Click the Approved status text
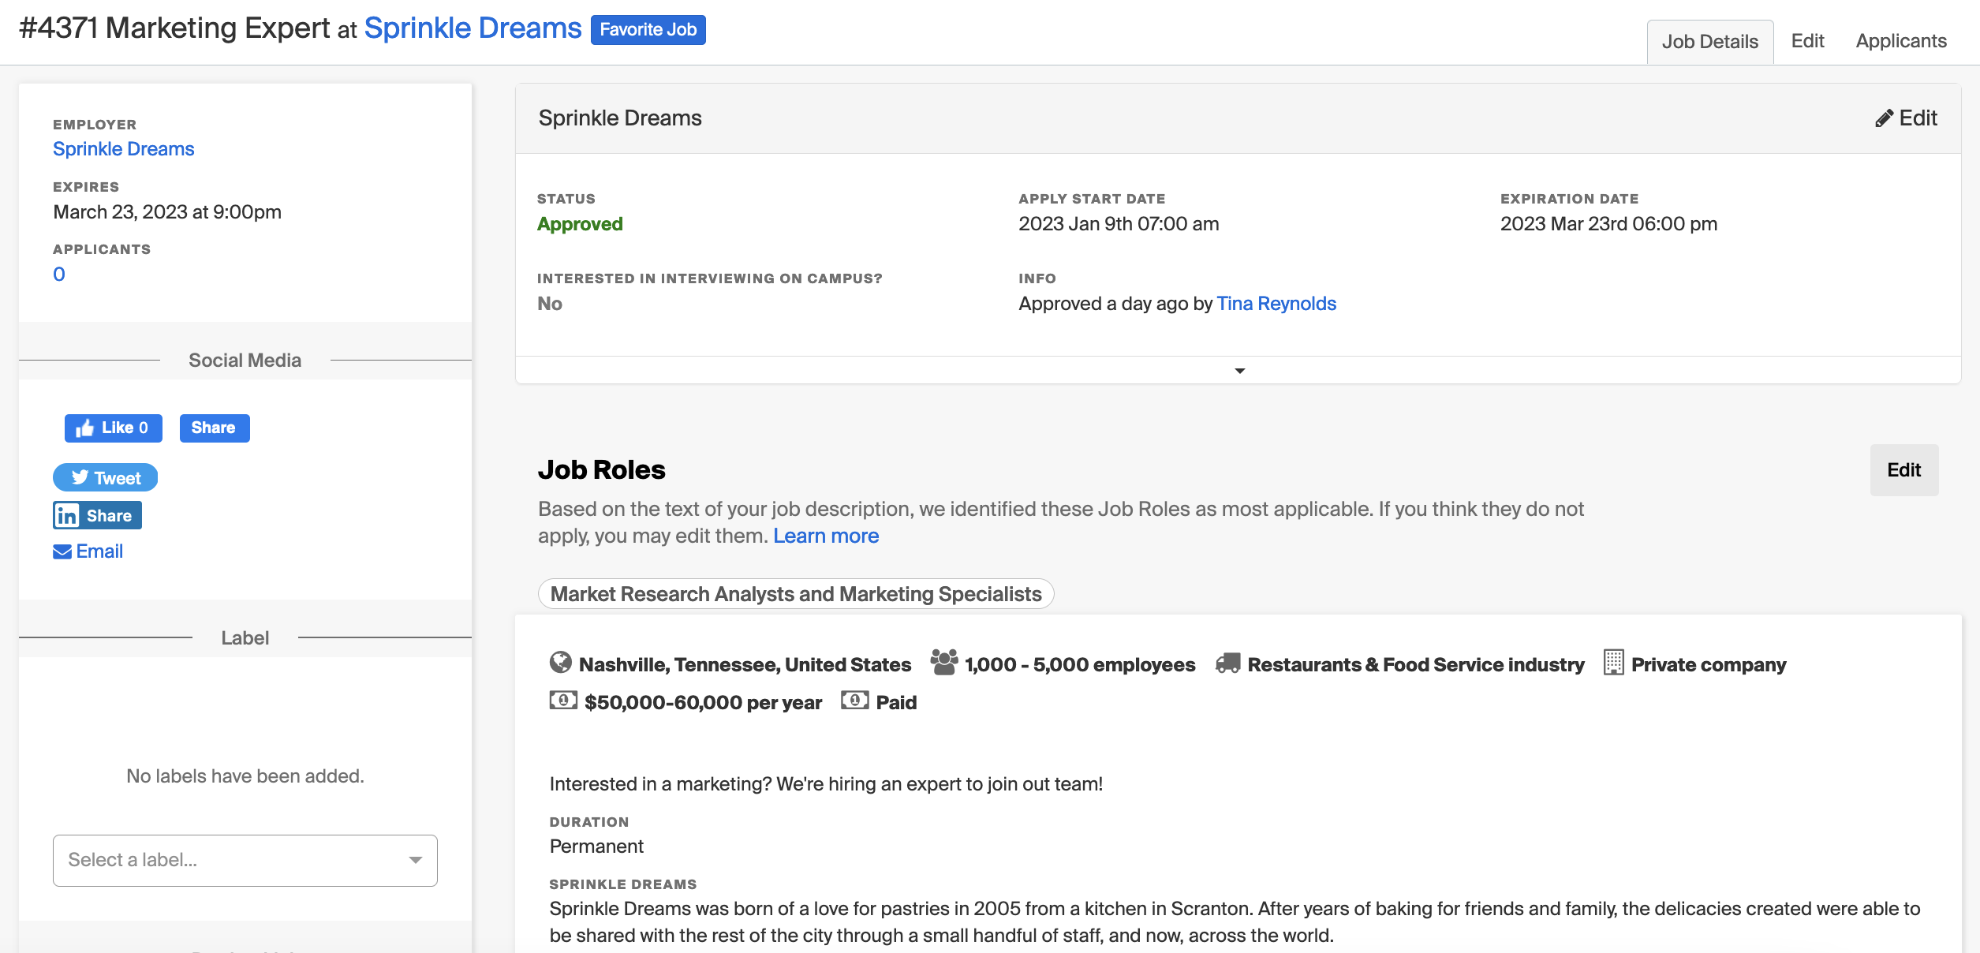The image size is (1980, 953). click(580, 224)
